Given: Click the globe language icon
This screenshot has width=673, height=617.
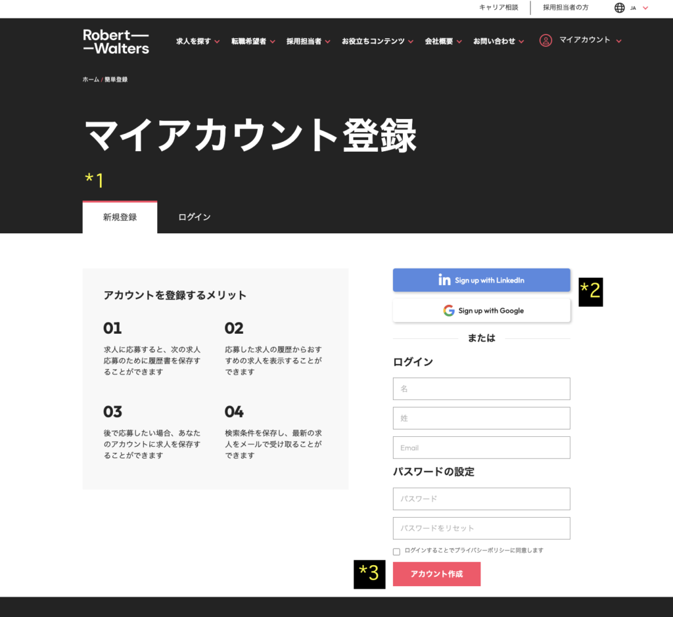Looking at the screenshot, I should pos(619,8).
